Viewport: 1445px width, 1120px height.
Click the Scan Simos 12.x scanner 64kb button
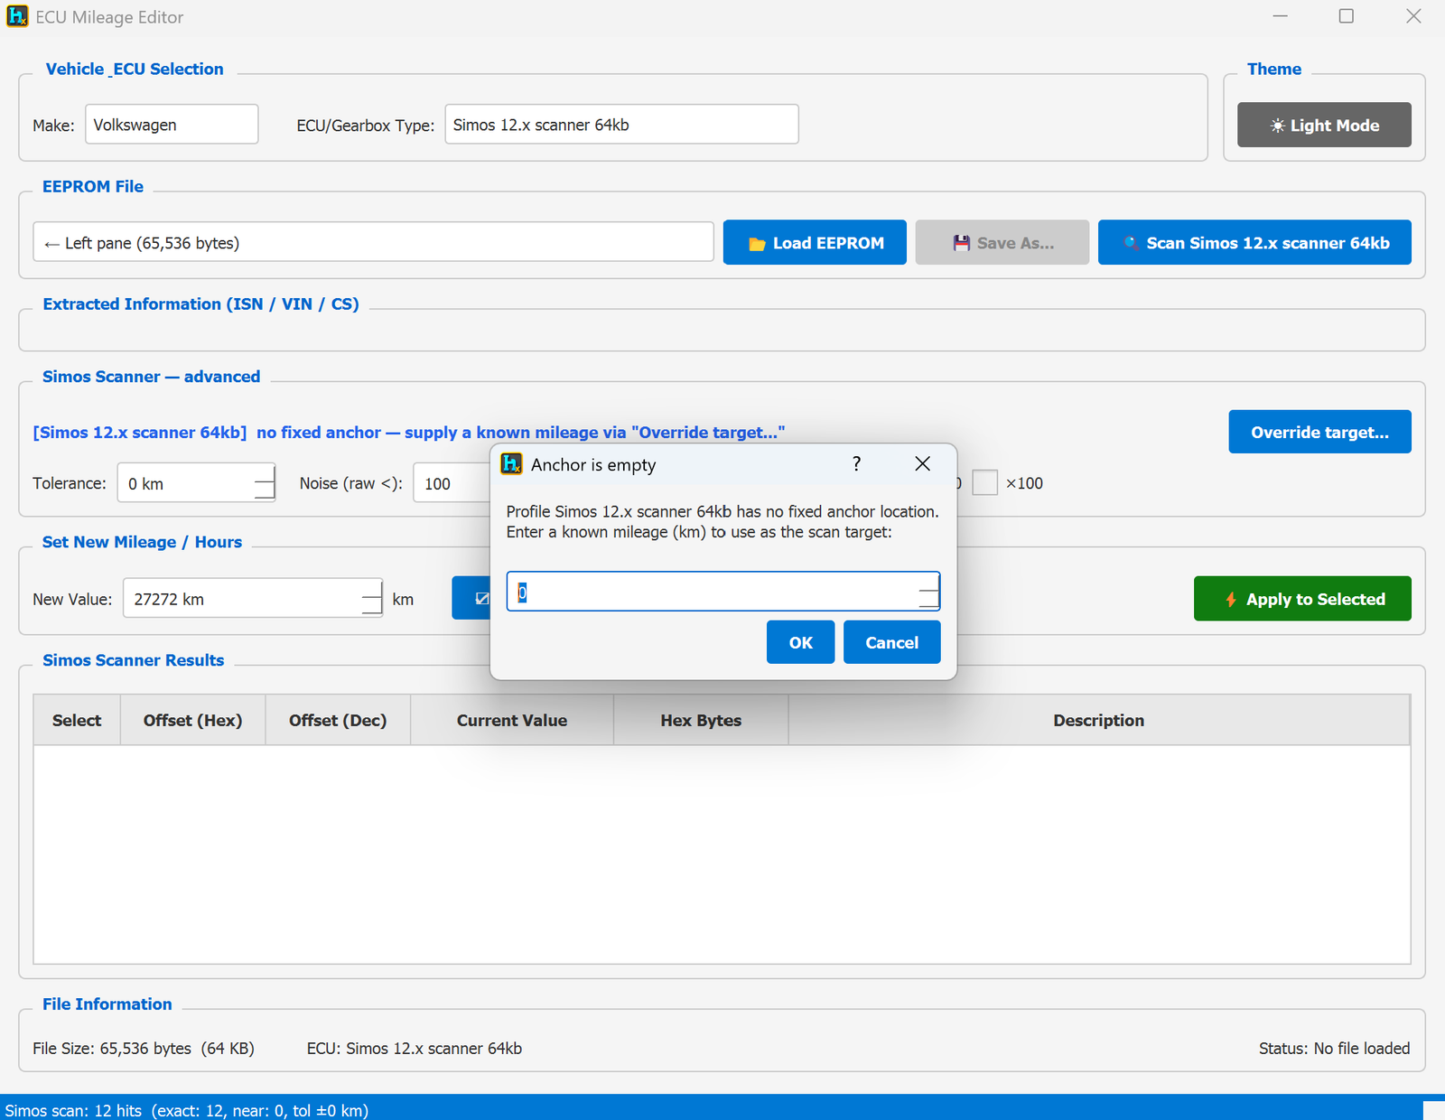click(1254, 242)
